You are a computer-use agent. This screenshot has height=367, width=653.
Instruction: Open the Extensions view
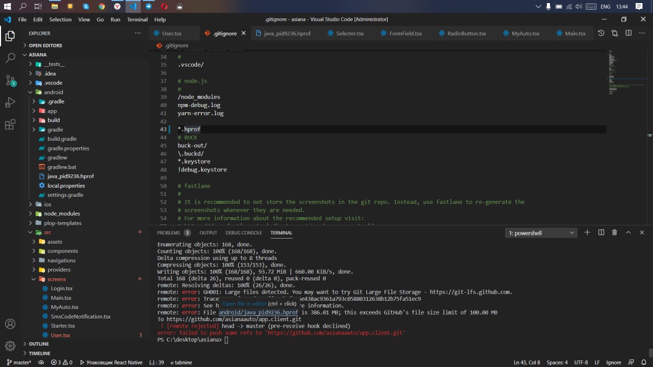(x=10, y=125)
